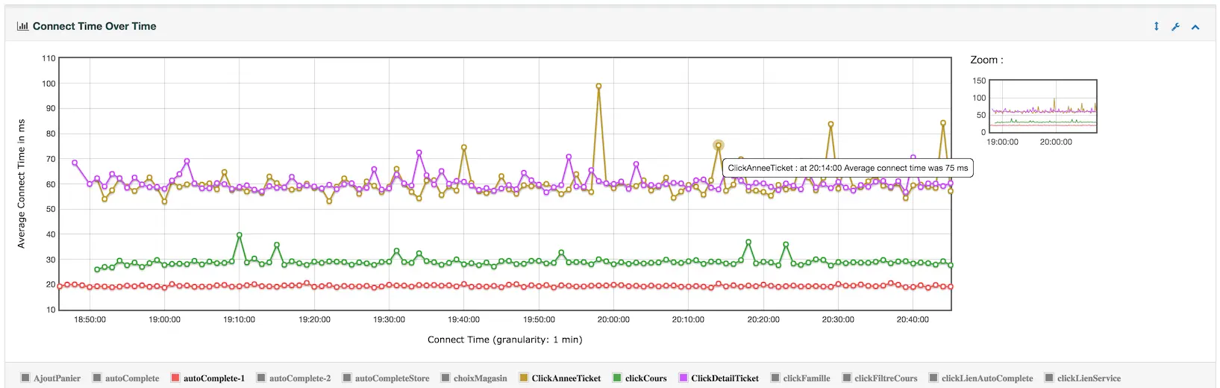Toggle the AjoutPanier series in legend

[51, 378]
